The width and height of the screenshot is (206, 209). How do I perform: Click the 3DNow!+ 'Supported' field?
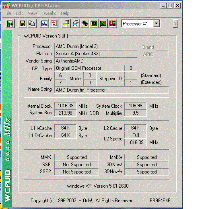coord(146,172)
